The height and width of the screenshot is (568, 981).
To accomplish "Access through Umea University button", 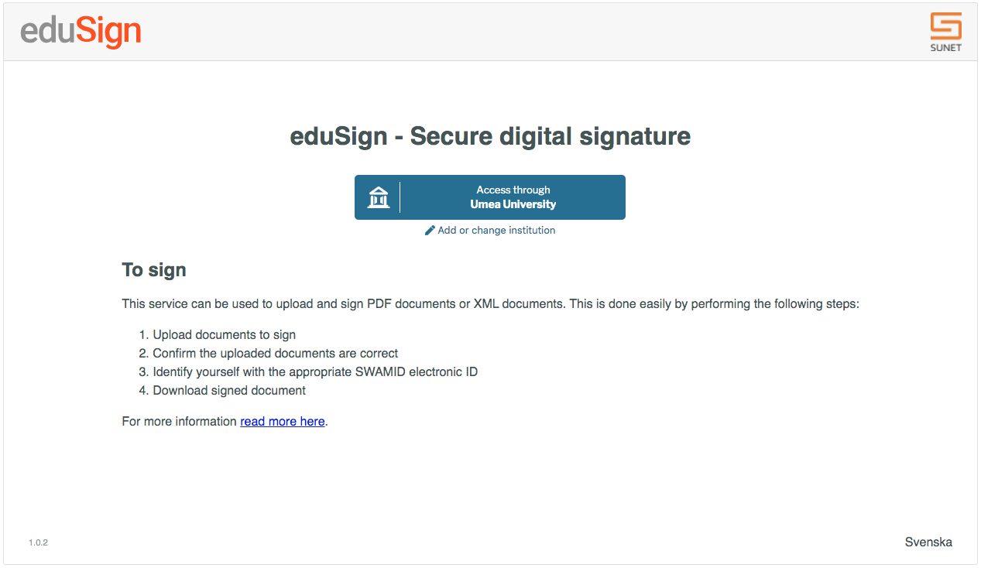I will pos(490,197).
